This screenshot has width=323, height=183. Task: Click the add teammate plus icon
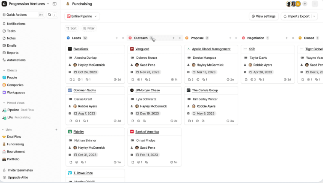pyautogui.click(x=305, y=4)
